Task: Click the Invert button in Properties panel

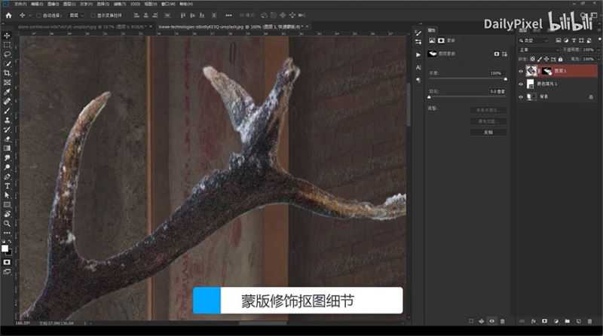Action: [488, 131]
